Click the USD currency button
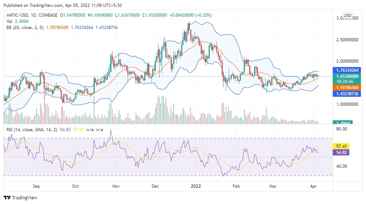The height and width of the screenshot is (204, 366). (x=347, y=16)
